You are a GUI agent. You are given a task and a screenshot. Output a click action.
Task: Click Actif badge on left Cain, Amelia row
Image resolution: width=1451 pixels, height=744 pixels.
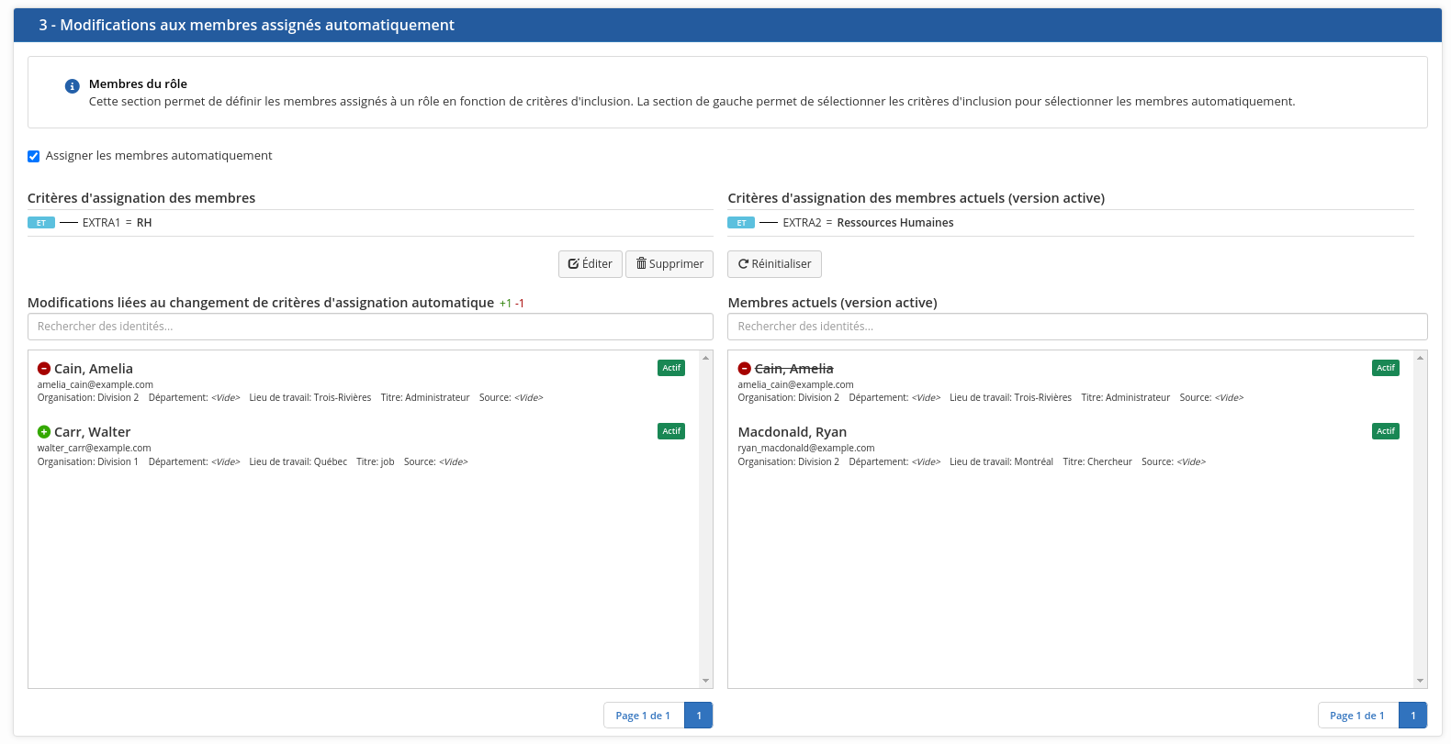coord(671,368)
